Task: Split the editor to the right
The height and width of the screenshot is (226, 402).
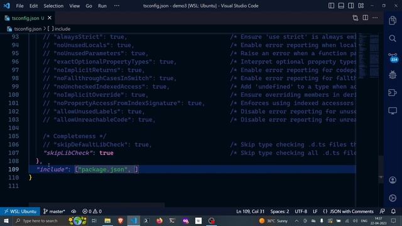Action: pyautogui.click(x=366, y=18)
